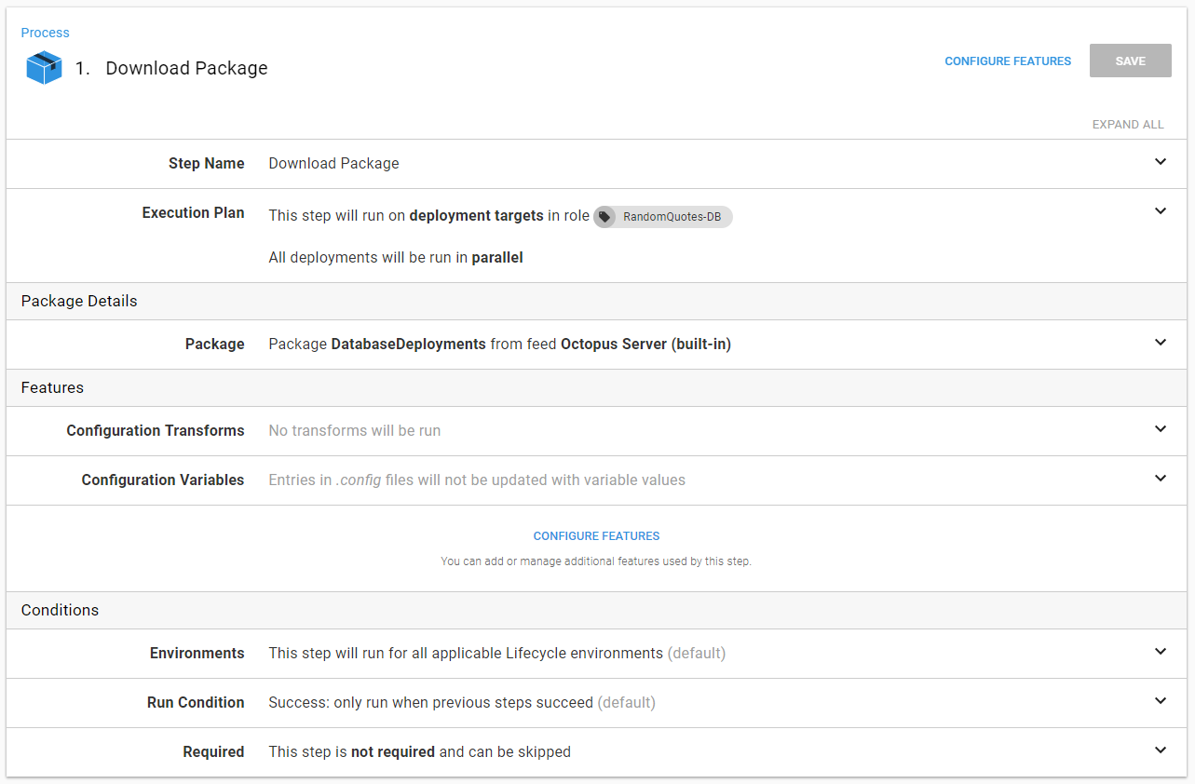Expand Configuration Transforms section

pyautogui.click(x=1160, y=429)
